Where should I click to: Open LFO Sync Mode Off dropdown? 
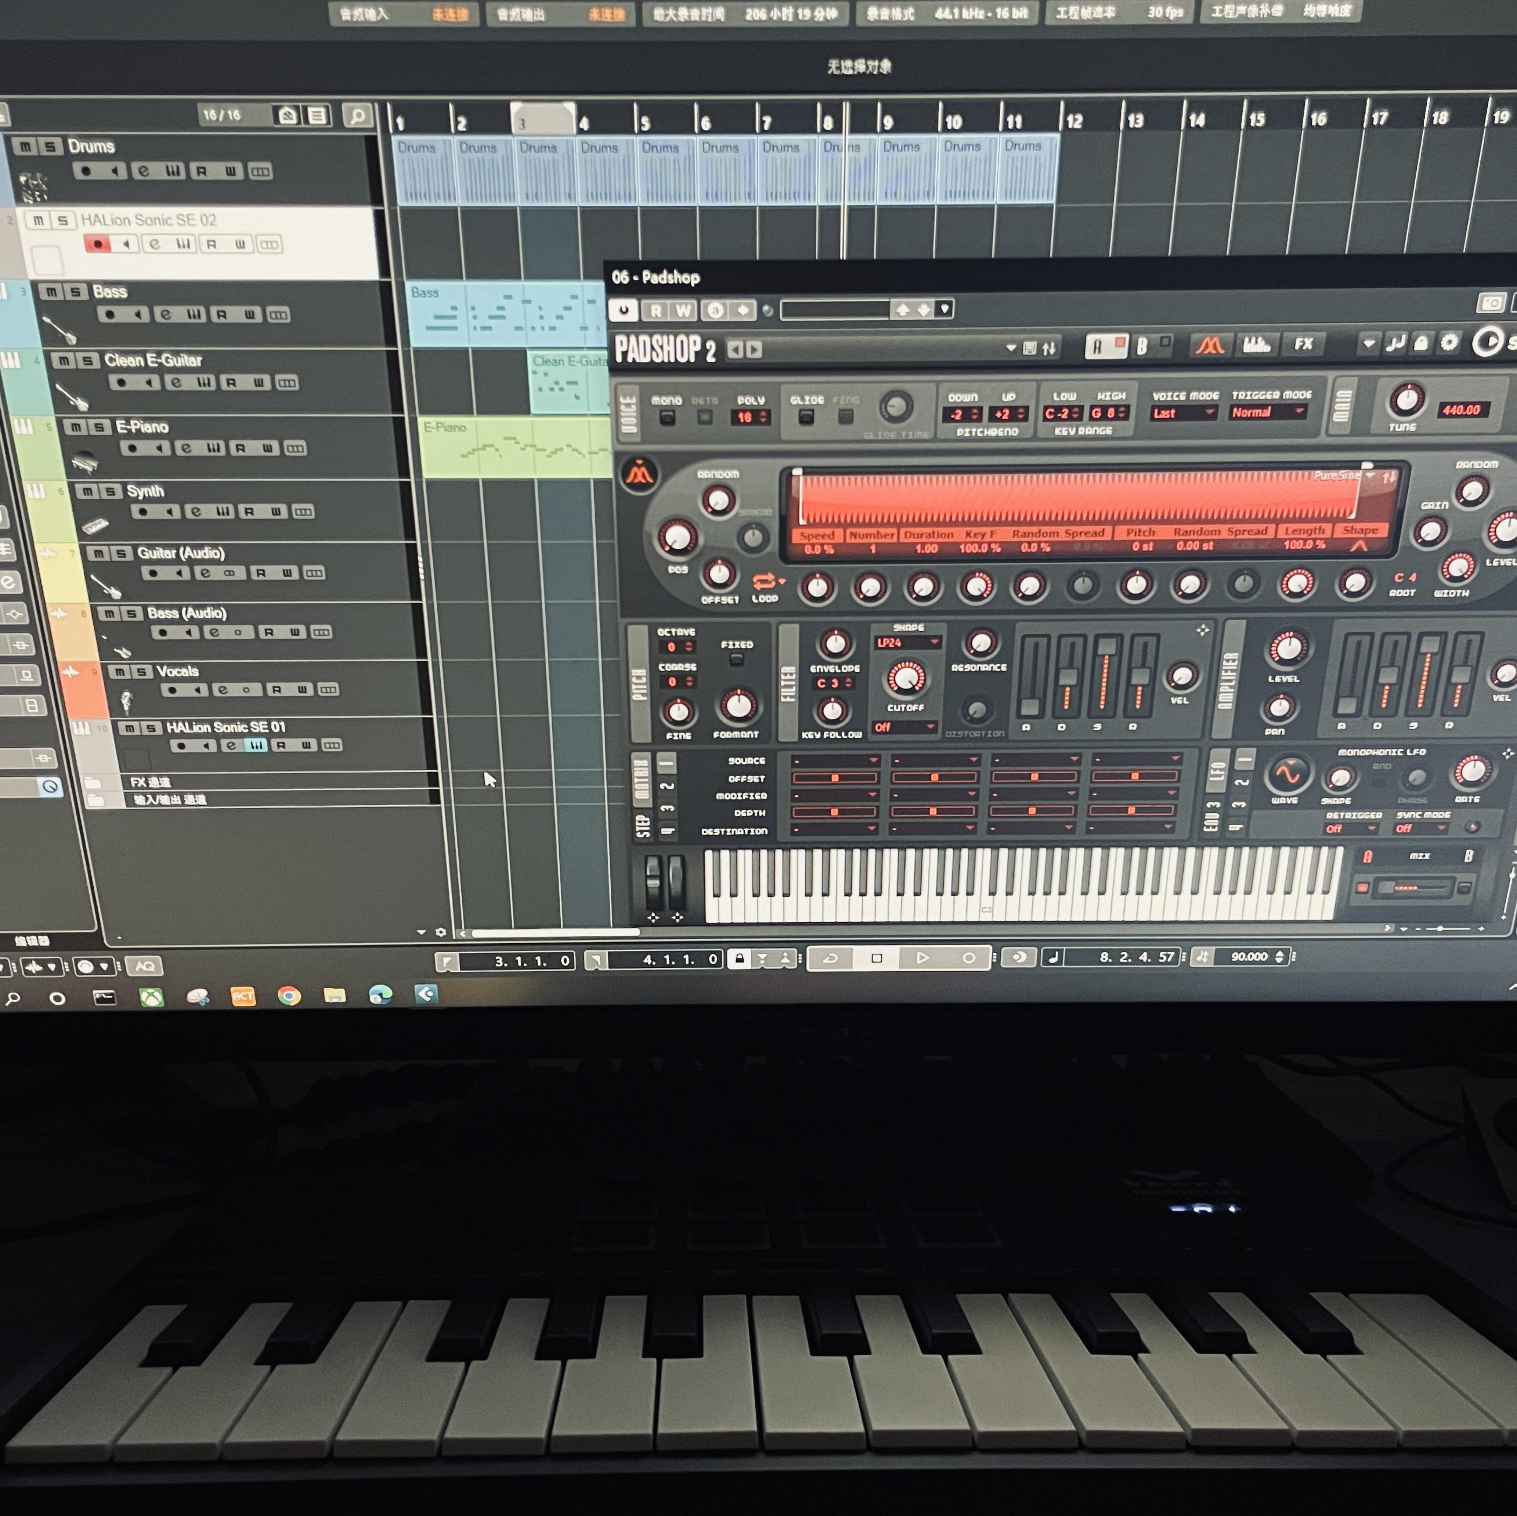click(1421, 828)
